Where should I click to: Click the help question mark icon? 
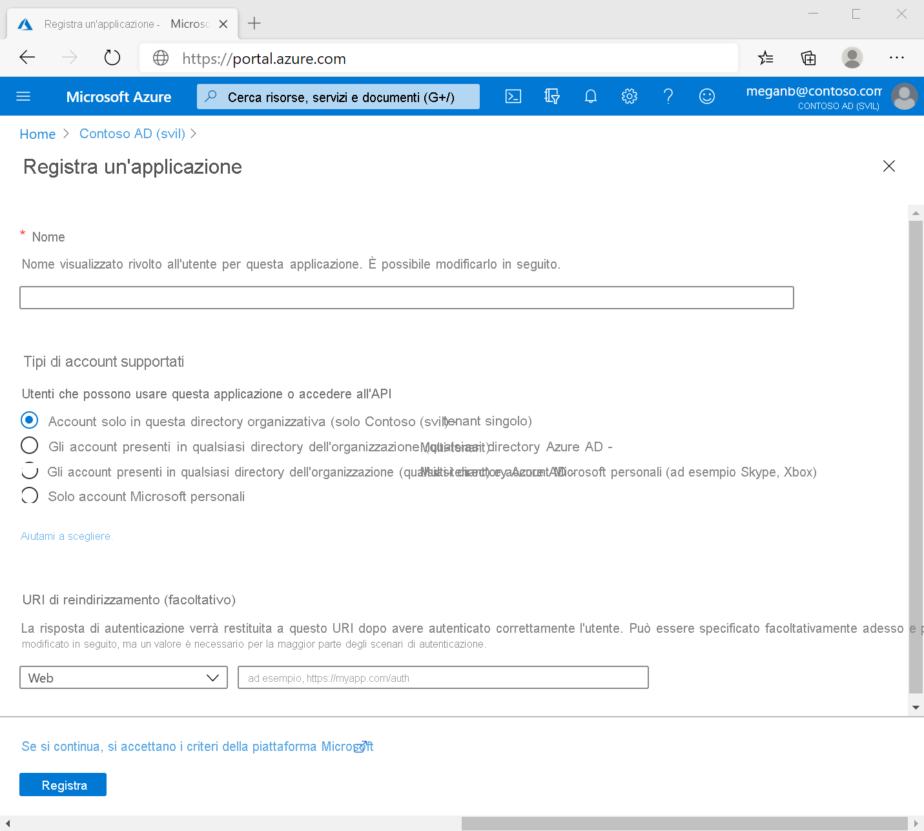(x=668, y=96)
